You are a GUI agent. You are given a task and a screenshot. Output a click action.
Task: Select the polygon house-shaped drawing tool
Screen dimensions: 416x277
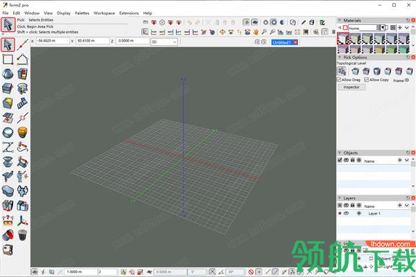pyautogui.click(x=23, y=60)
